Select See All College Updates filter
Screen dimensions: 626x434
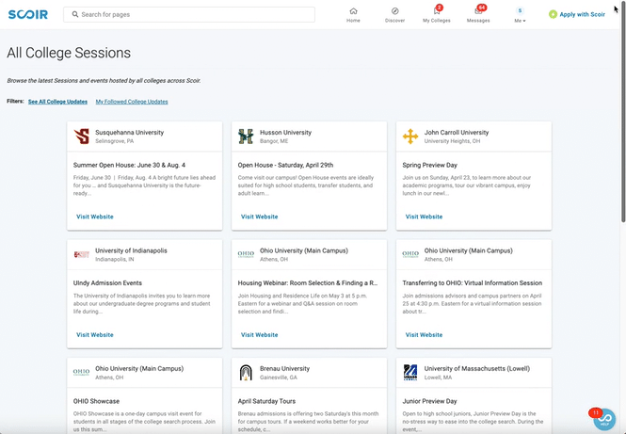tap(57, 102)
